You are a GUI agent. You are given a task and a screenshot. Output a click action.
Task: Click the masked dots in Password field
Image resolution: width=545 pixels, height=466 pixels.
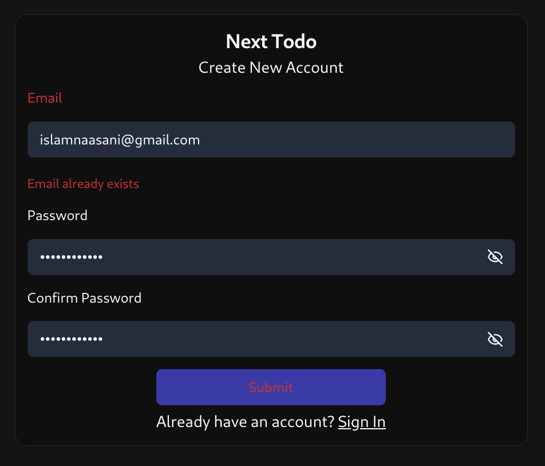[71, 257]
